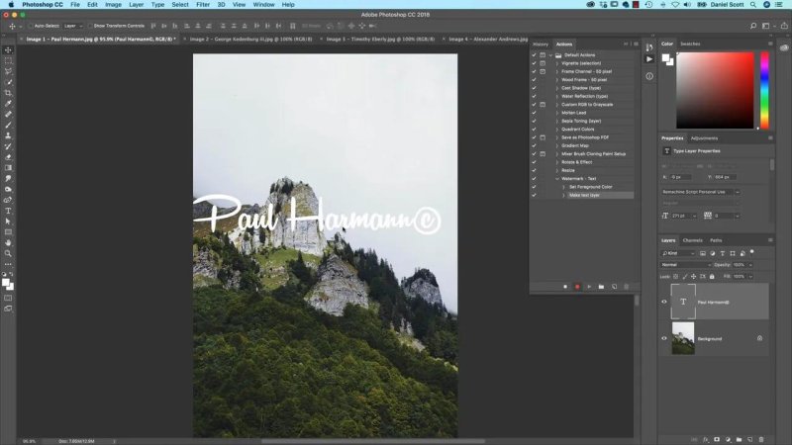Select the Rectangle shape tool
The width and height of the screenshot is (792, 445).
8,232
